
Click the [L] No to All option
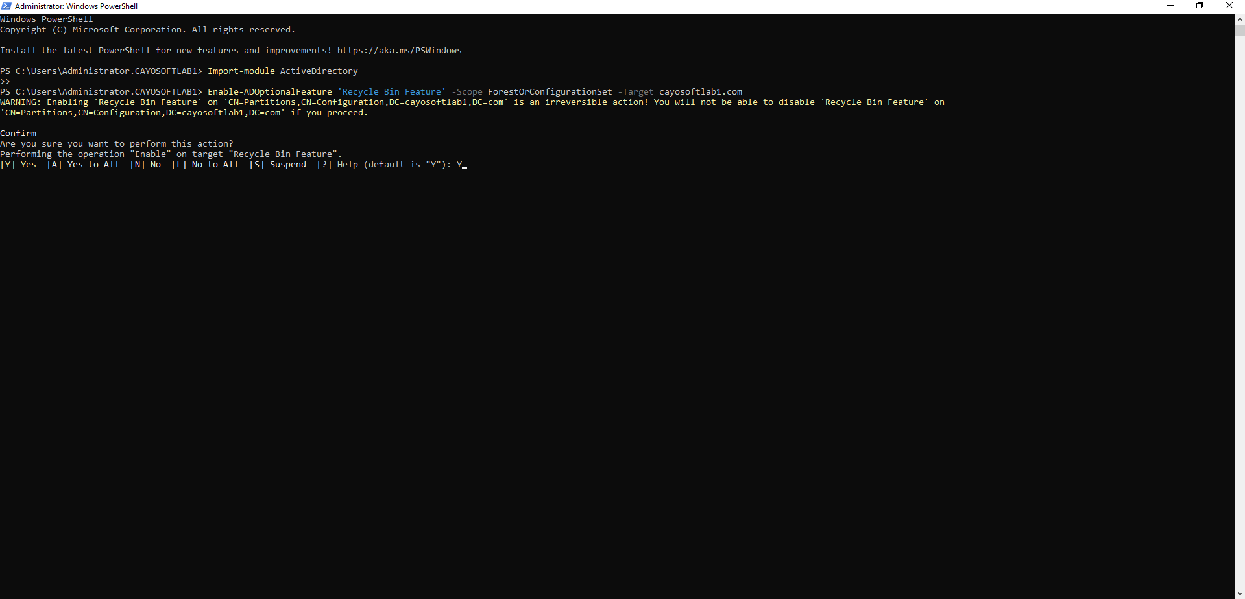[205, 165]
